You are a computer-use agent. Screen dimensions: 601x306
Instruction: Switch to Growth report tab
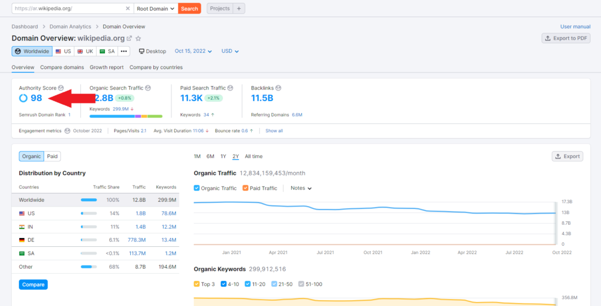106,67
